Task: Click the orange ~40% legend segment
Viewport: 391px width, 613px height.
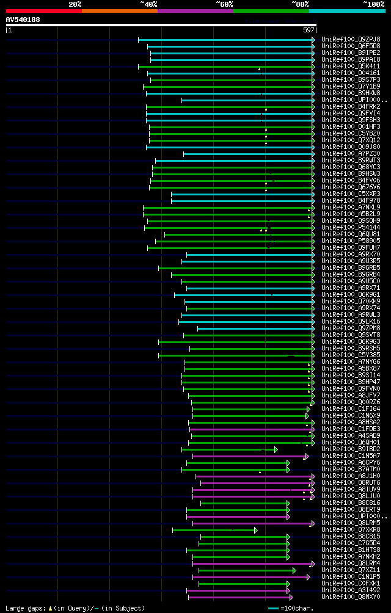Action: [120, 11]
